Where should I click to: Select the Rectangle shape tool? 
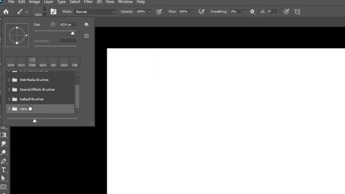tap(3, 187)
